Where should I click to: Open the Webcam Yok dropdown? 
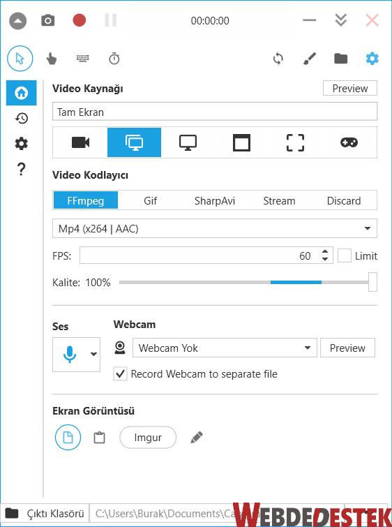tap(225, 348)
